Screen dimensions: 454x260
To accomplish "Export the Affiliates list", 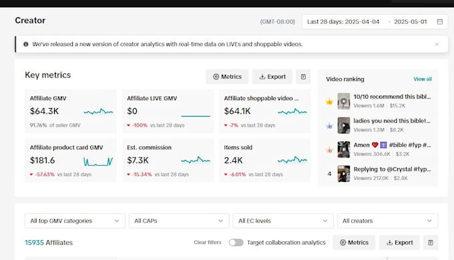I will point(399,243).
